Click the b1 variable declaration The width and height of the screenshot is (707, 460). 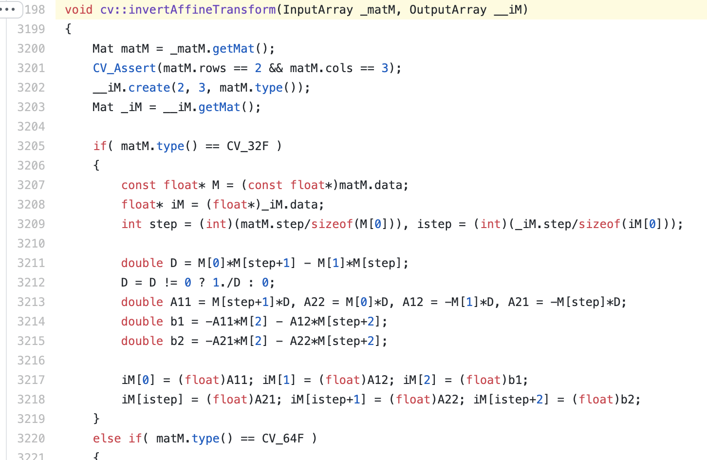click(x=177, y=321)
